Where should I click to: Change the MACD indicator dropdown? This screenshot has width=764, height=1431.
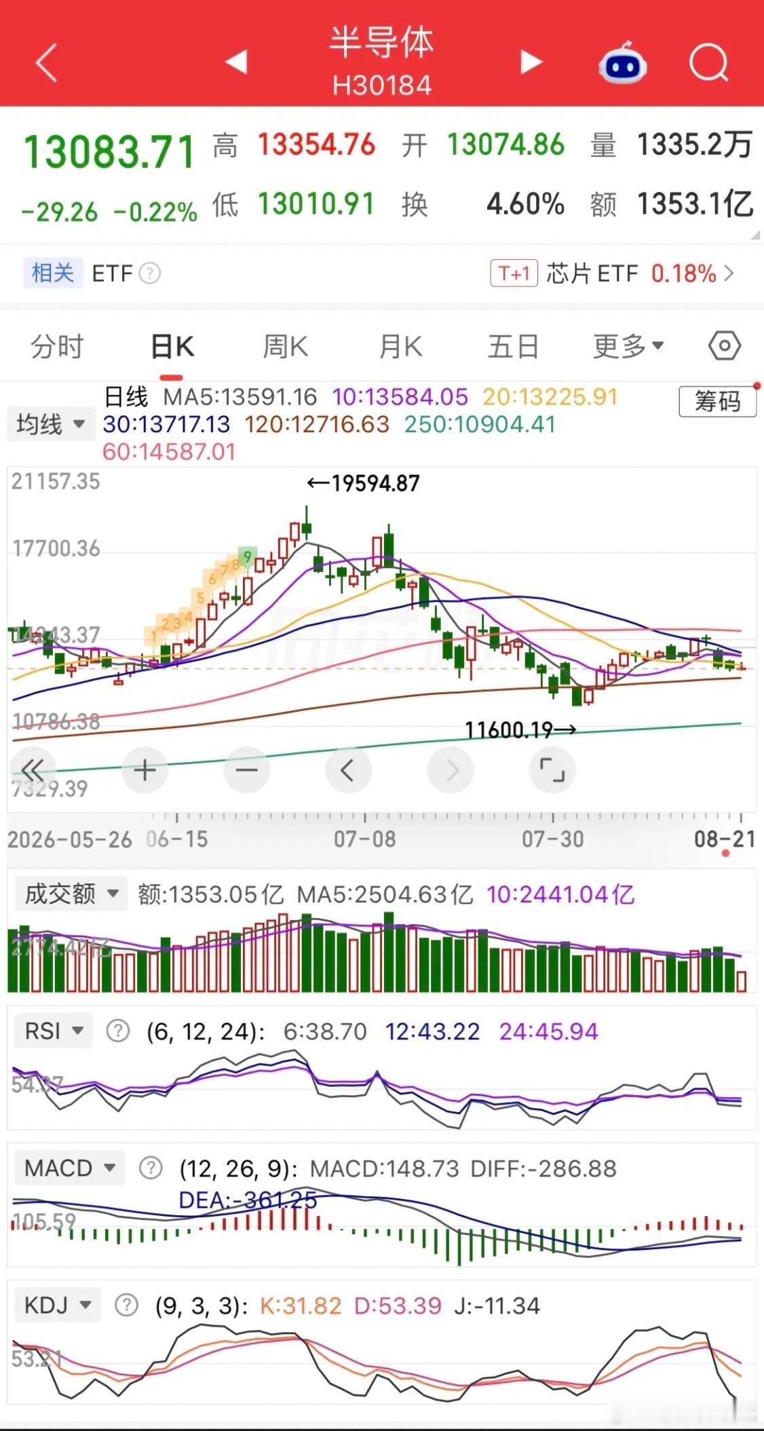tap(70, 1168)
